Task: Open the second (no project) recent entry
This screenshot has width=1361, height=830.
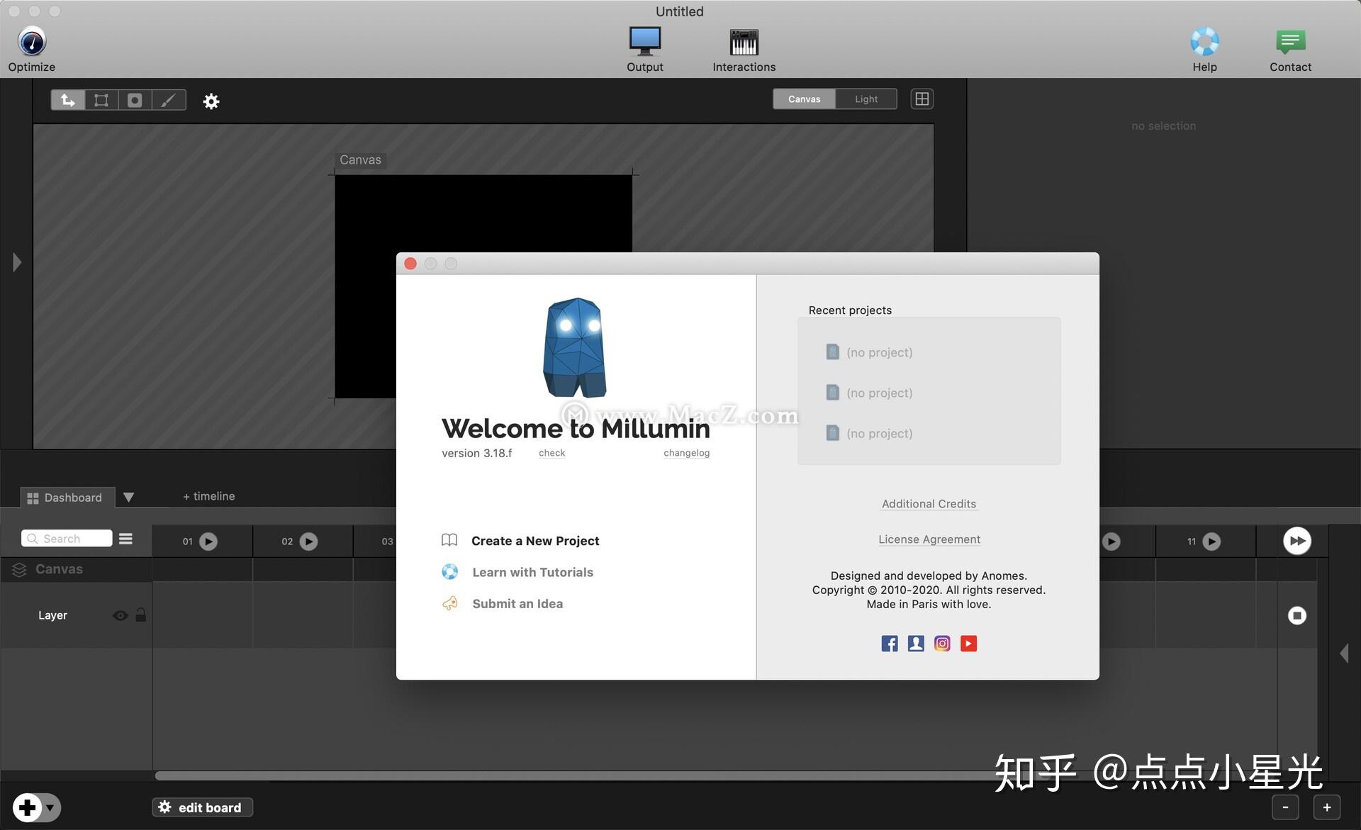Action: point(869,393)
